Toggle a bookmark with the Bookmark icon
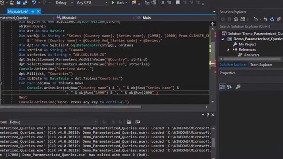Screen dimensions: 283x159 (178, 3)
